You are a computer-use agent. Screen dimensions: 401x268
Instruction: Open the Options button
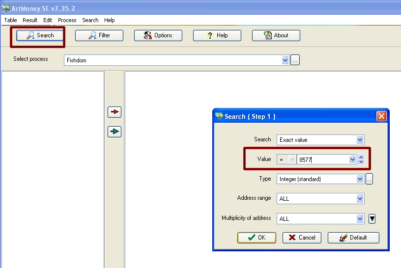click(x=158, y=35)
